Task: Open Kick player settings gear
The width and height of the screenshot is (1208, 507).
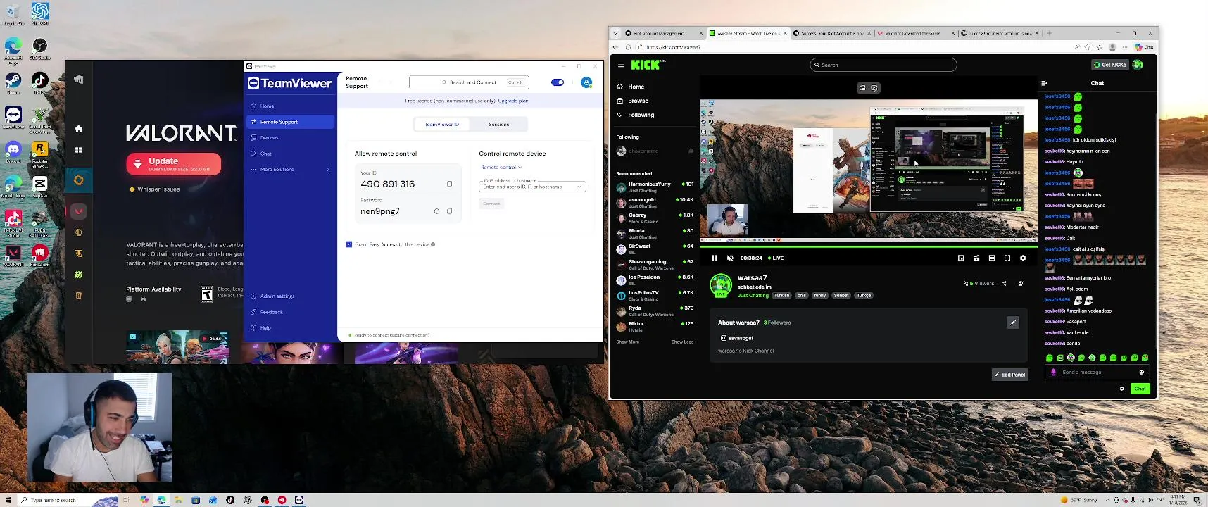Action: 1023,258
